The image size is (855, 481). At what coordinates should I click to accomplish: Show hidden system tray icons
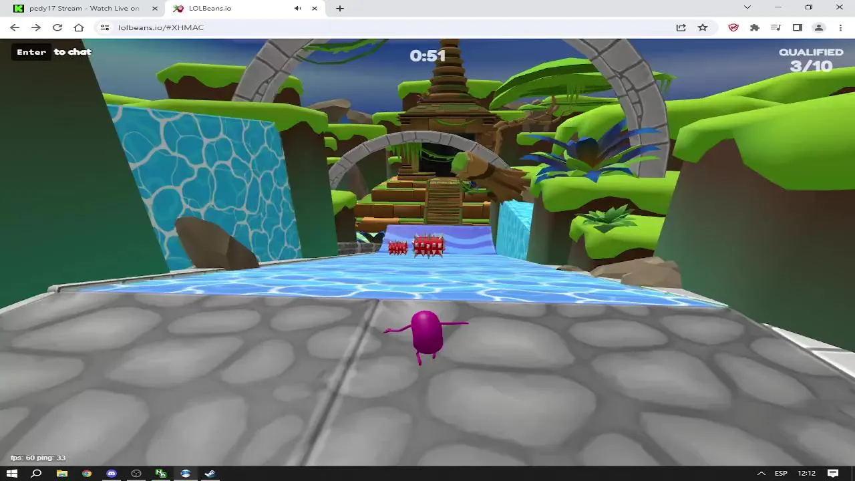pos(761,474)
